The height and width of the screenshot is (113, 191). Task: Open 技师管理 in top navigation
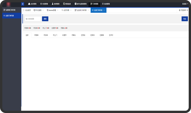click(x=56, y=4)
